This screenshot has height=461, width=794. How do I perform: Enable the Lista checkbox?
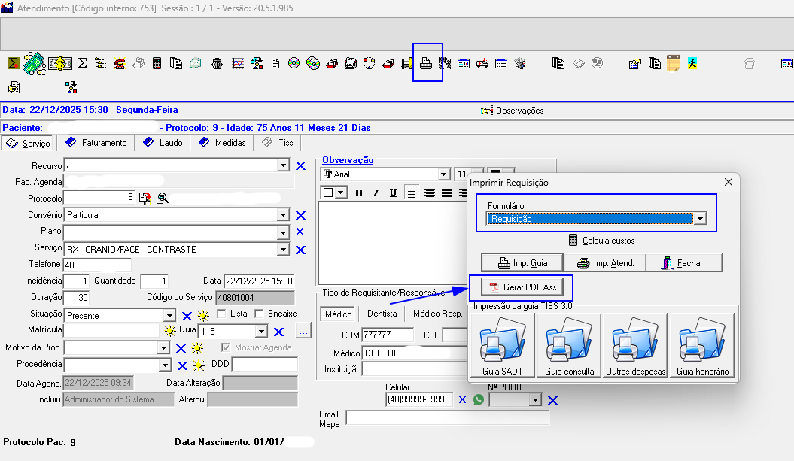[221, 314]
